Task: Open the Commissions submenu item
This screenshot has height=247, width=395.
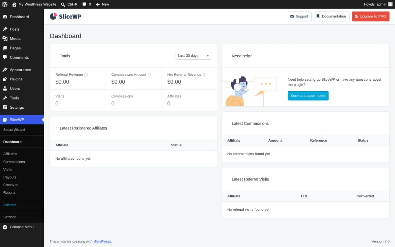Action: [14, 162]
